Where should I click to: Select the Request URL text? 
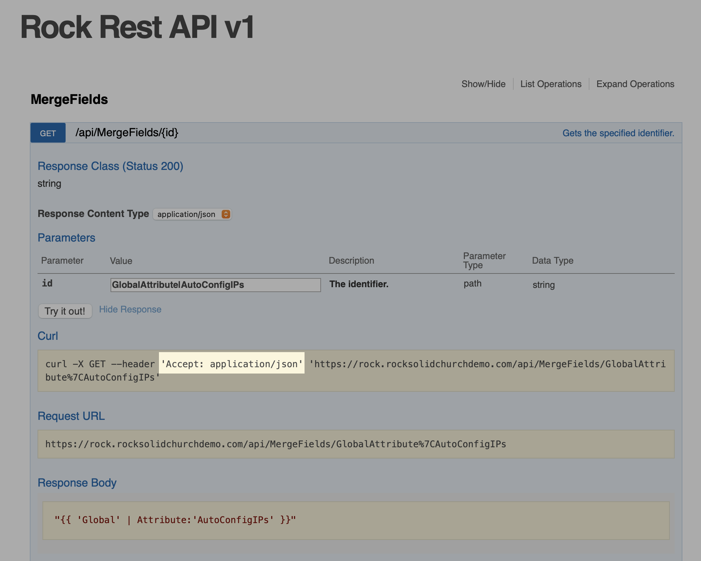point(275,444)
